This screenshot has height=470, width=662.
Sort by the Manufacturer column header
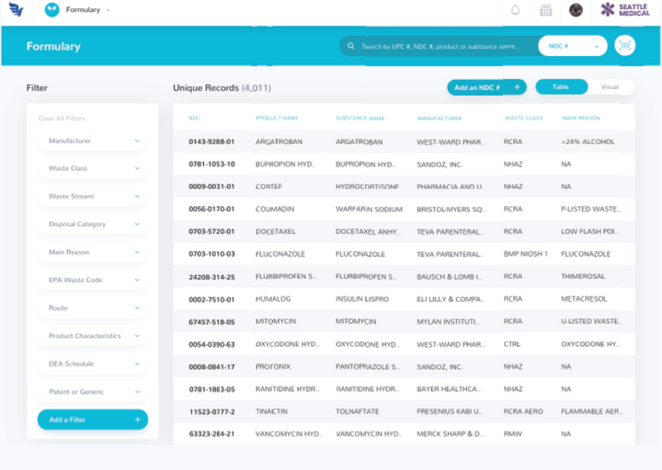coord(439,119)
